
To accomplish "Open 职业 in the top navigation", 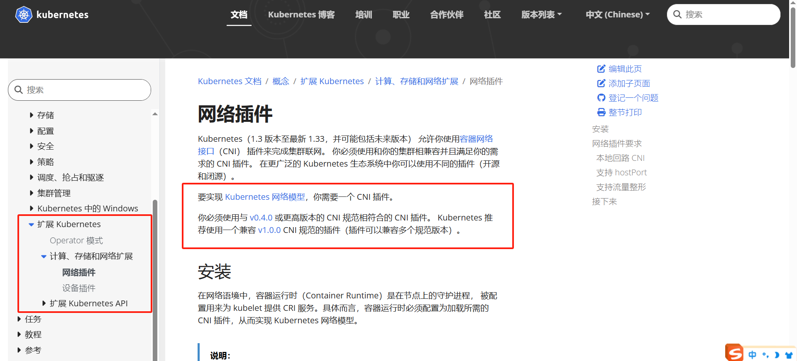I will (401, 15).
